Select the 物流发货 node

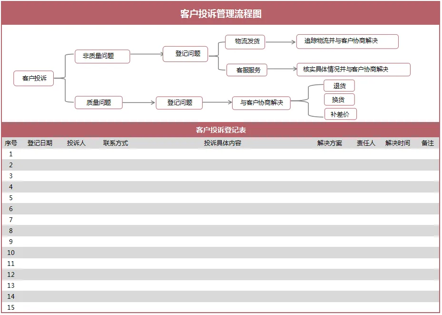tap(245, 42)
